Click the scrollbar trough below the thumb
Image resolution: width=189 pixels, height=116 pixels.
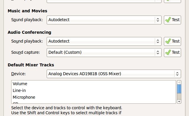click(x=179, y=96)
